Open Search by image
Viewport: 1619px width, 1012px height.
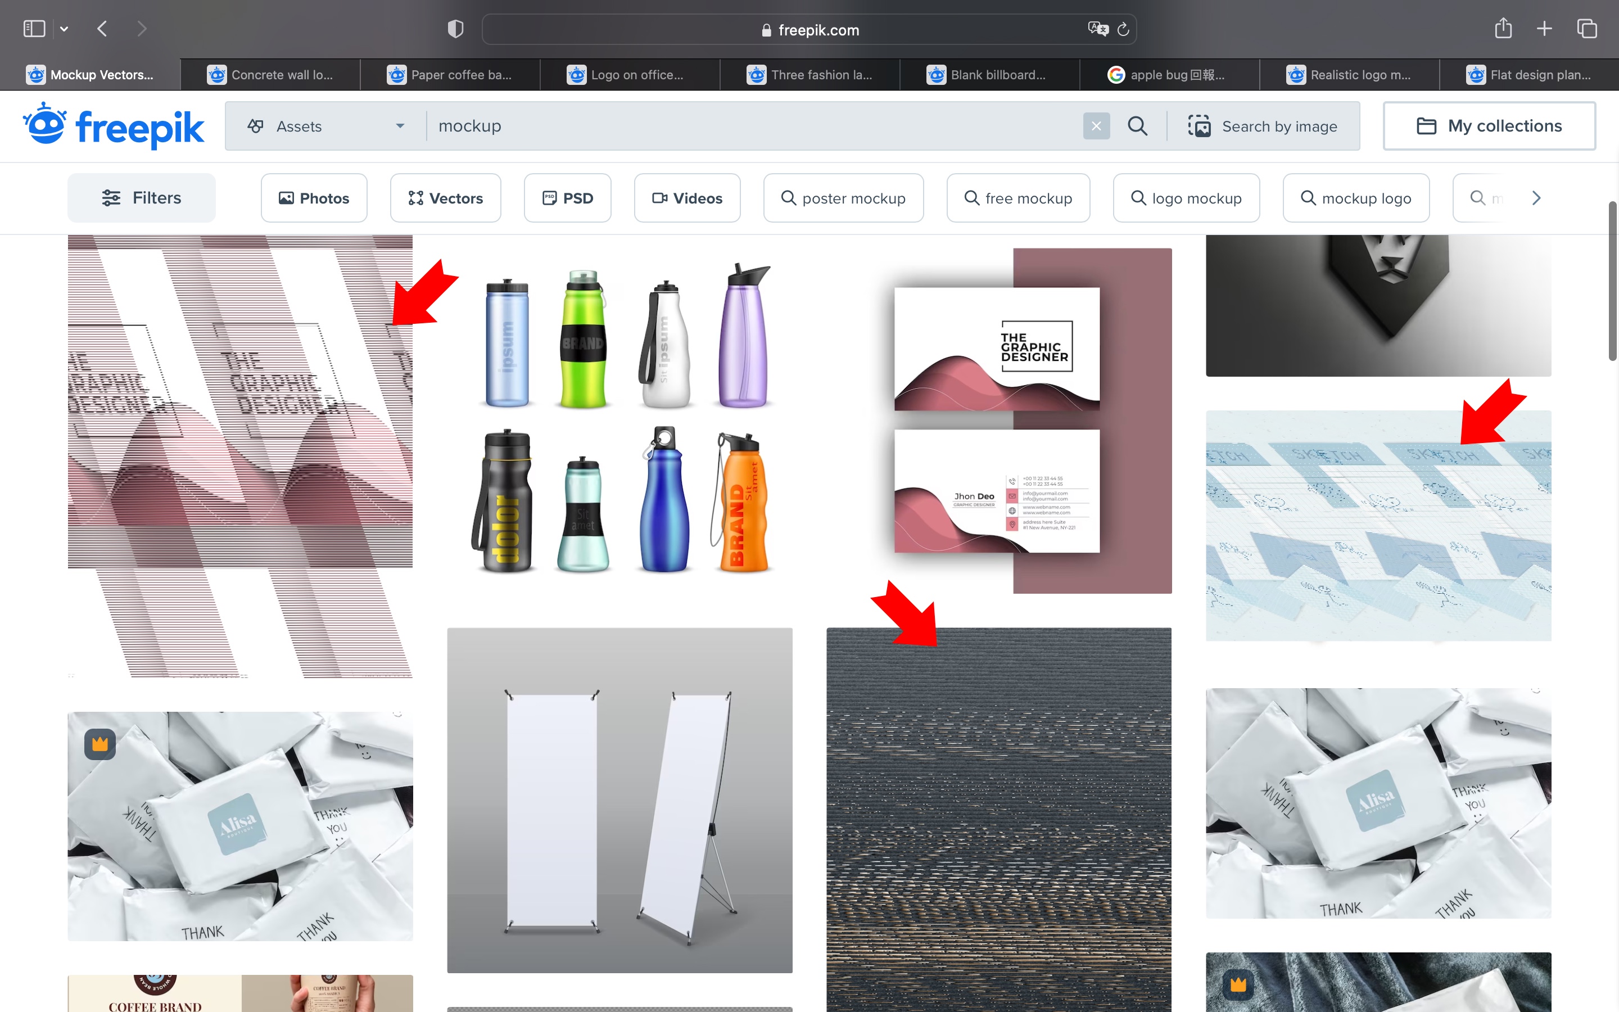(1263, 126)
